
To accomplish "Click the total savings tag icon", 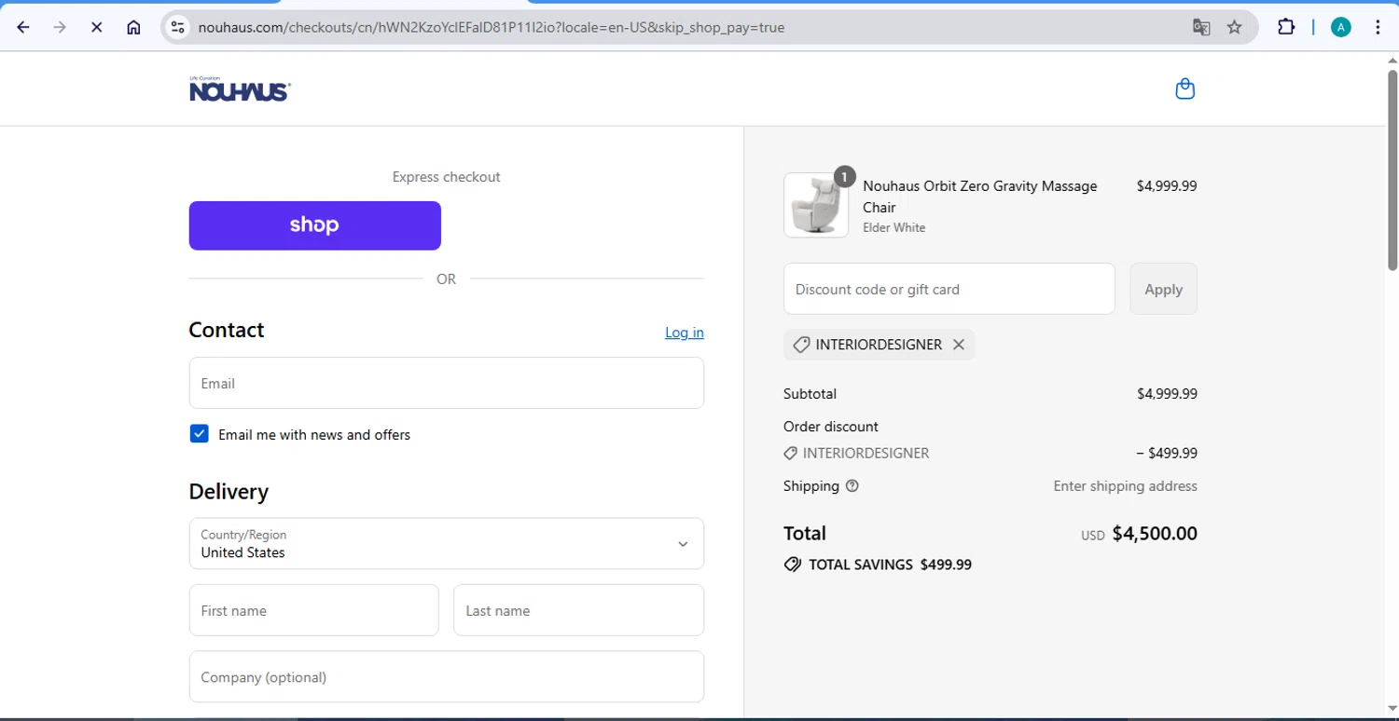I will pyautogui.click(x=793, y=565).
